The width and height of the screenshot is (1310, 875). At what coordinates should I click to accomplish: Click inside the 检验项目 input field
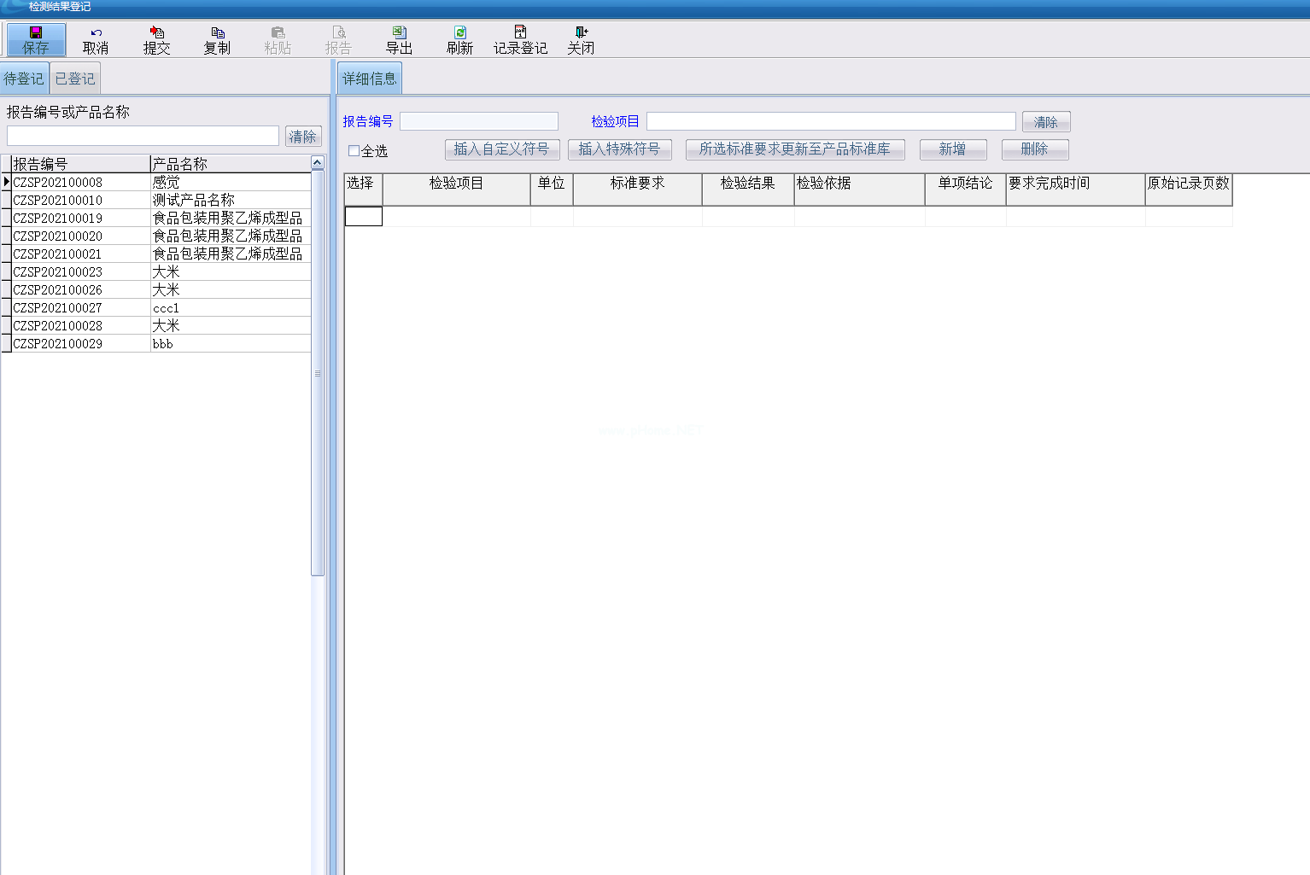(830, 121)
